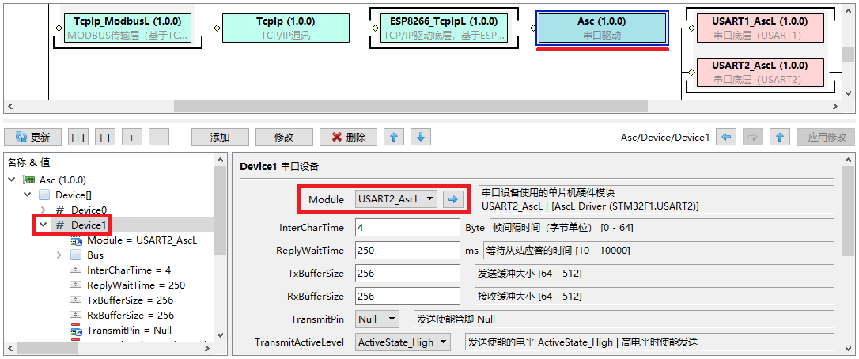Click the RxBufferSize input field
Viewport: 859px width, 359px height.
pos(407,296)
